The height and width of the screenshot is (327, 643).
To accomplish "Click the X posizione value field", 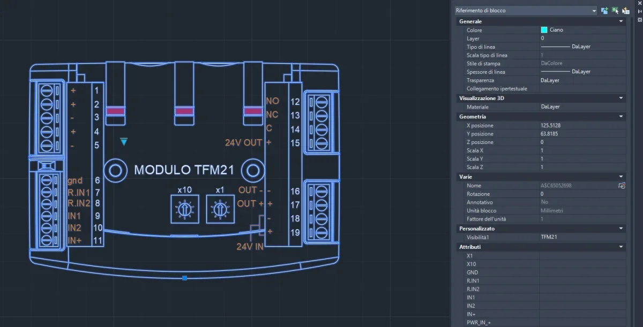I will [581, 126].
